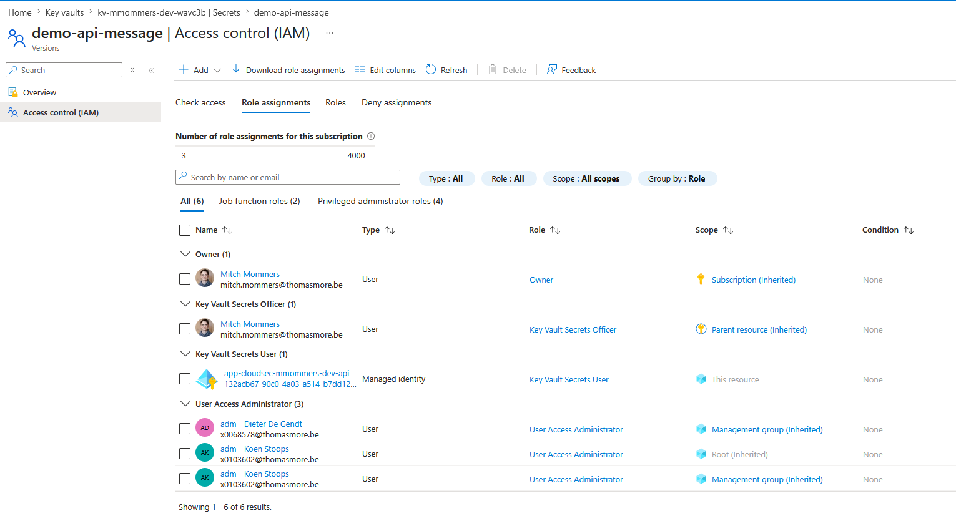Image resolution: width=956 pixels, height=516 pixels.
Task: Collapse the Owner (1) group
Action: point(185,254)
